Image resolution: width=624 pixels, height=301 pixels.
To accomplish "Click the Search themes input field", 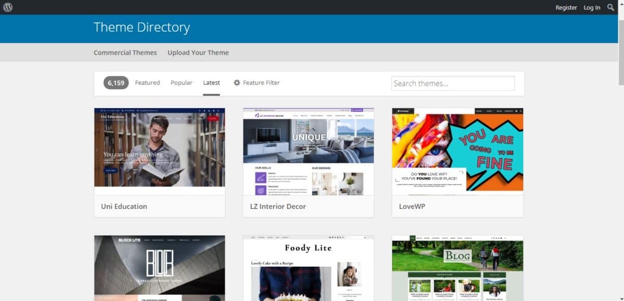I will tap(452, 83).
